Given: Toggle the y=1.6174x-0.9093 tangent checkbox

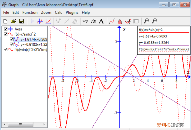Looking at the screenshot, I should click(12, 39).
